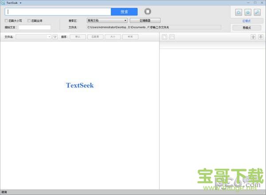Sort results by 匹配度 relevance
The image size is (266, 195).
(95, 37)
